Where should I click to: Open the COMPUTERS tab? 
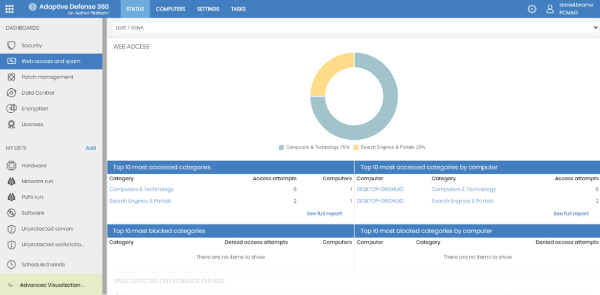coord(171,9)
